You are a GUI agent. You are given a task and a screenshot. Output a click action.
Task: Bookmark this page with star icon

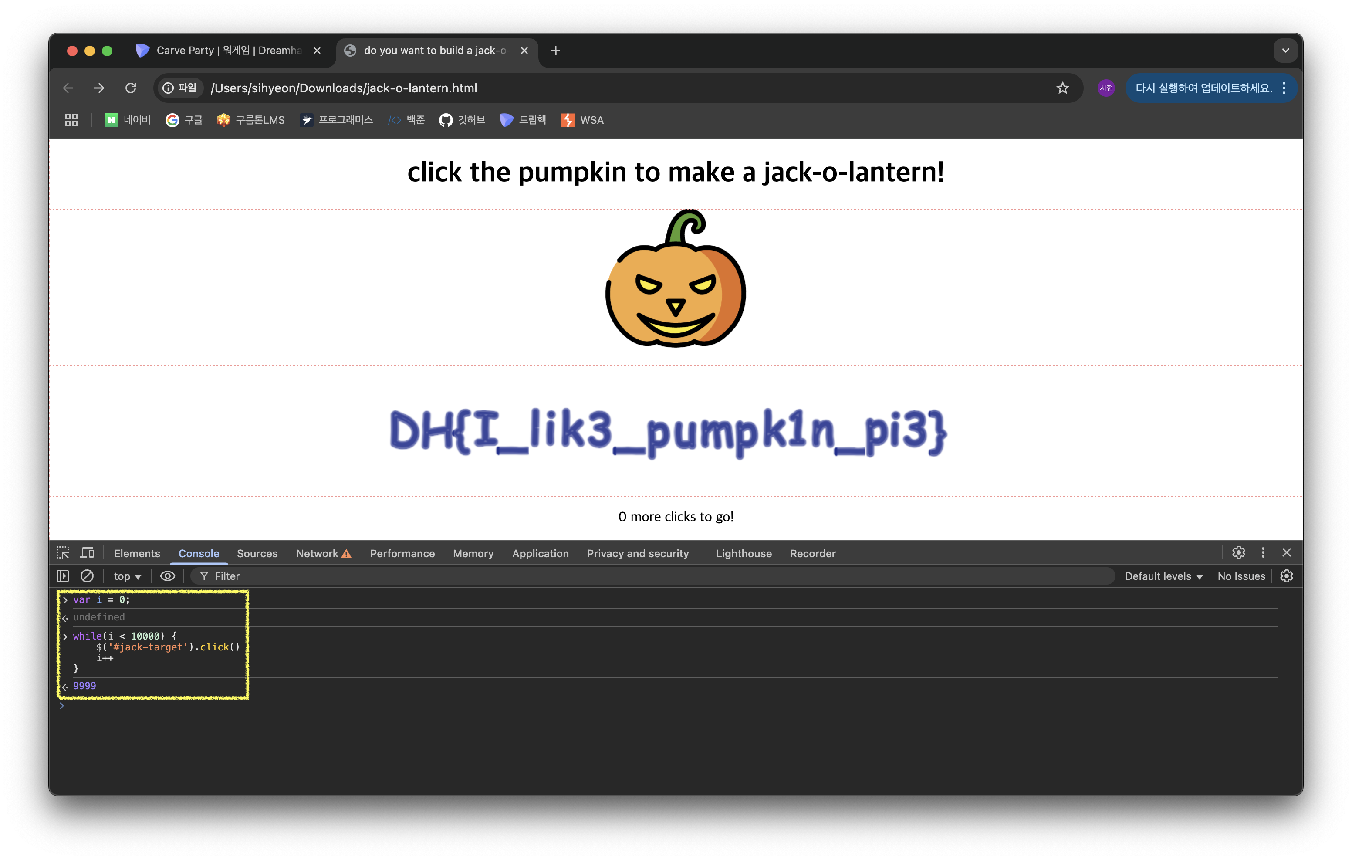pos(1062,88)
